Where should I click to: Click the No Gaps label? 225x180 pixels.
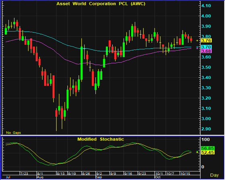[x=14, y=132]
